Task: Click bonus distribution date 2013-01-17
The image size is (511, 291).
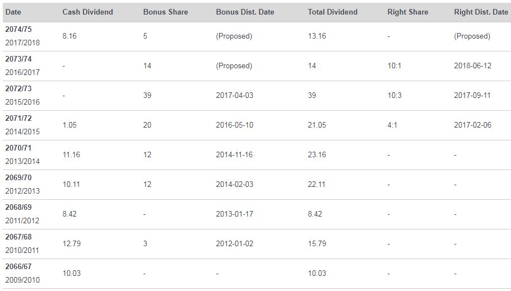Action: click(x=235, y=214)
